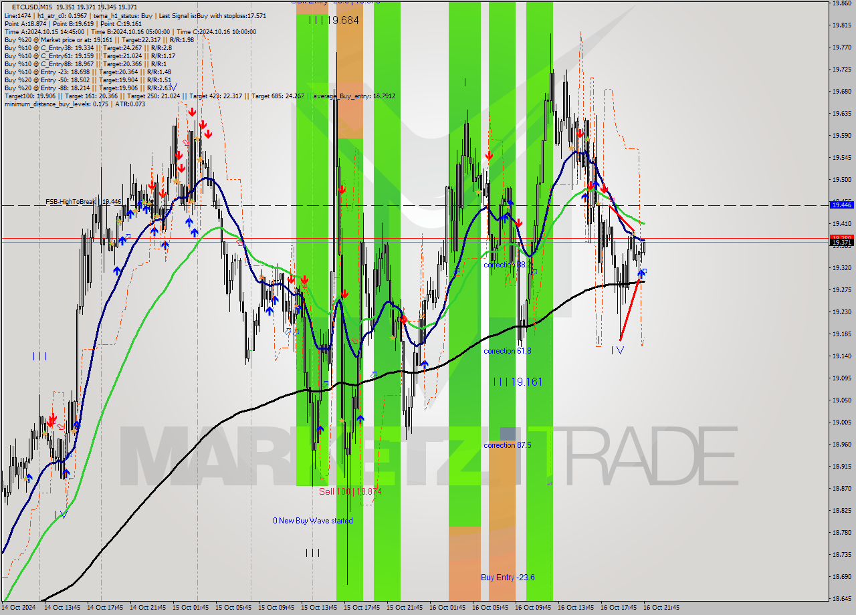
Task: Select the 'correction 38.2' label
Action: click(508, 265)
